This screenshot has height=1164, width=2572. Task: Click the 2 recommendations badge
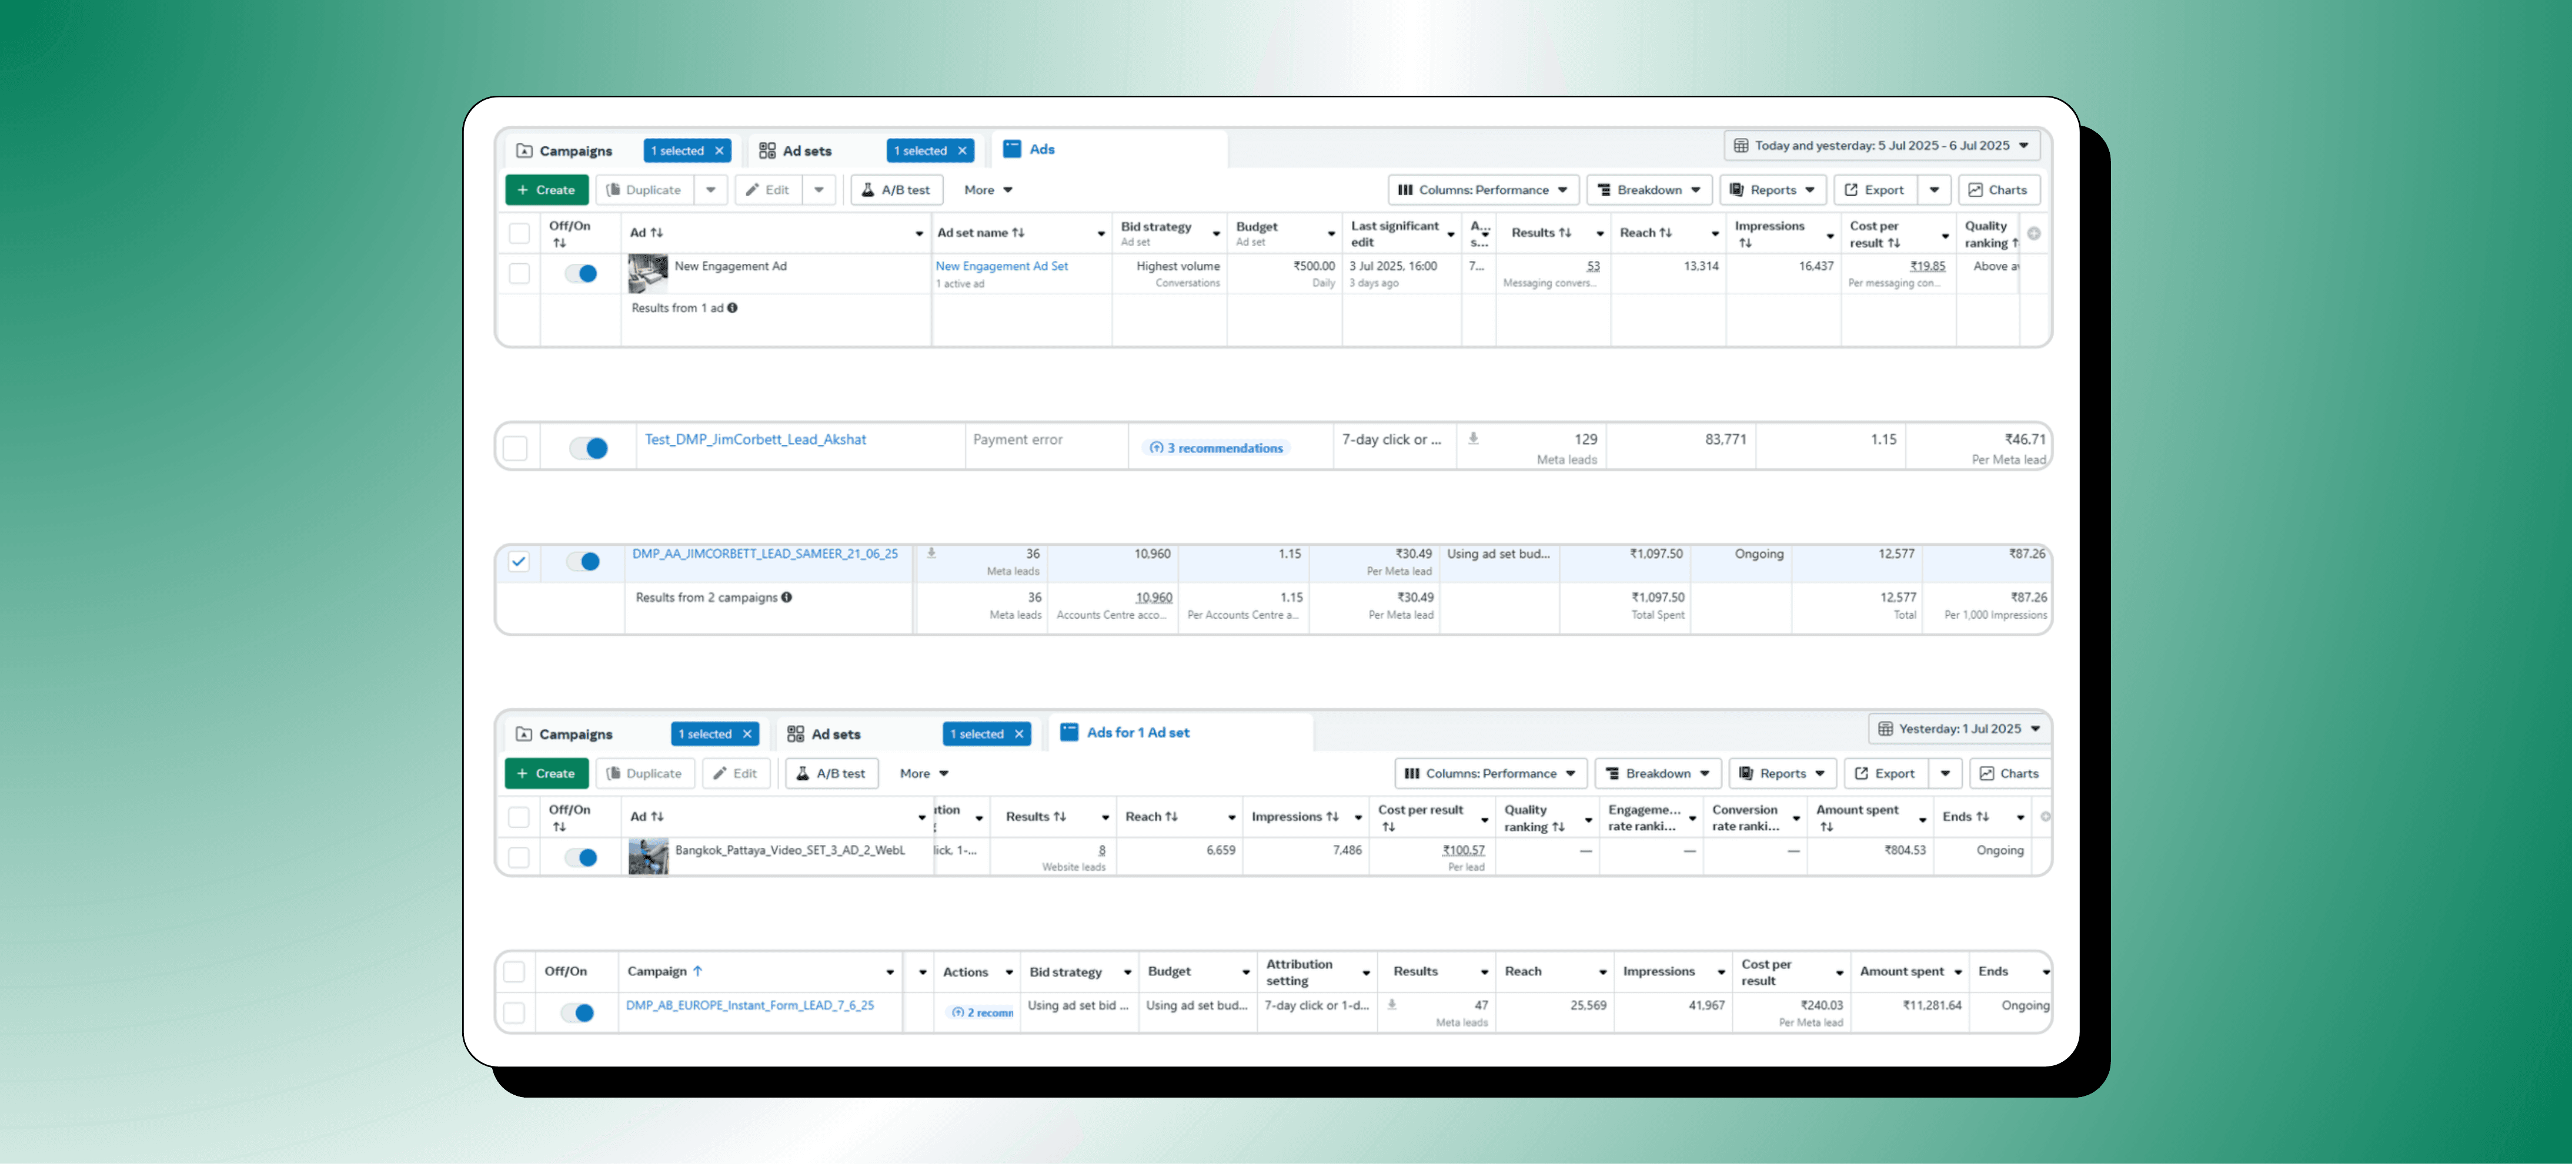click(981, 1012)
